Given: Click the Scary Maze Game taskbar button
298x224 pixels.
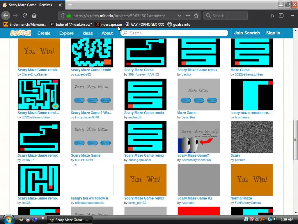Looking at the screenshot, I should [70, 220].
